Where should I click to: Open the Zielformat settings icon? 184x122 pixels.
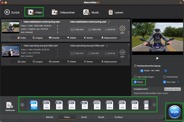(x=10, y=106)
